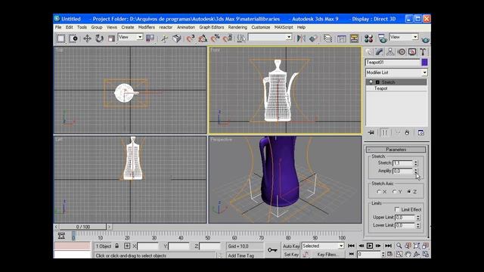Image resolution: width=484 pixels, height=272 pixels.
Task: Select the Select and Move tool
Action: coord(87,39)
